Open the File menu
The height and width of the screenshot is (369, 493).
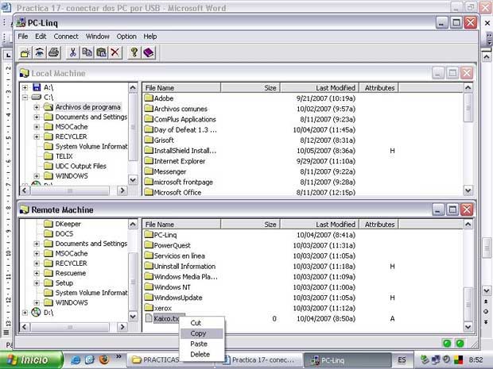point(22,37)
